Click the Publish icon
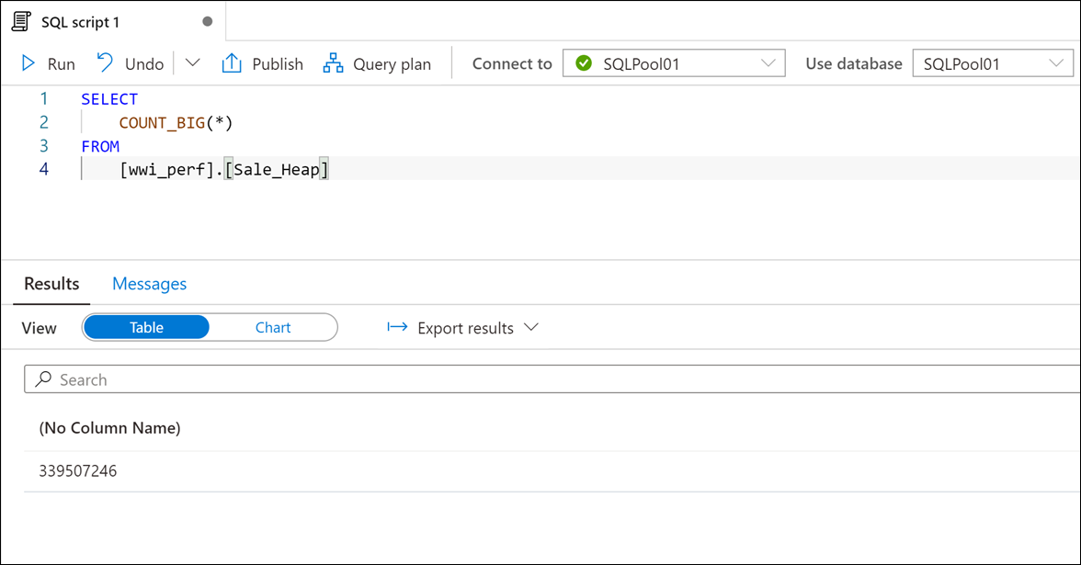1081x565 pixels. click(x=232, y=62)
